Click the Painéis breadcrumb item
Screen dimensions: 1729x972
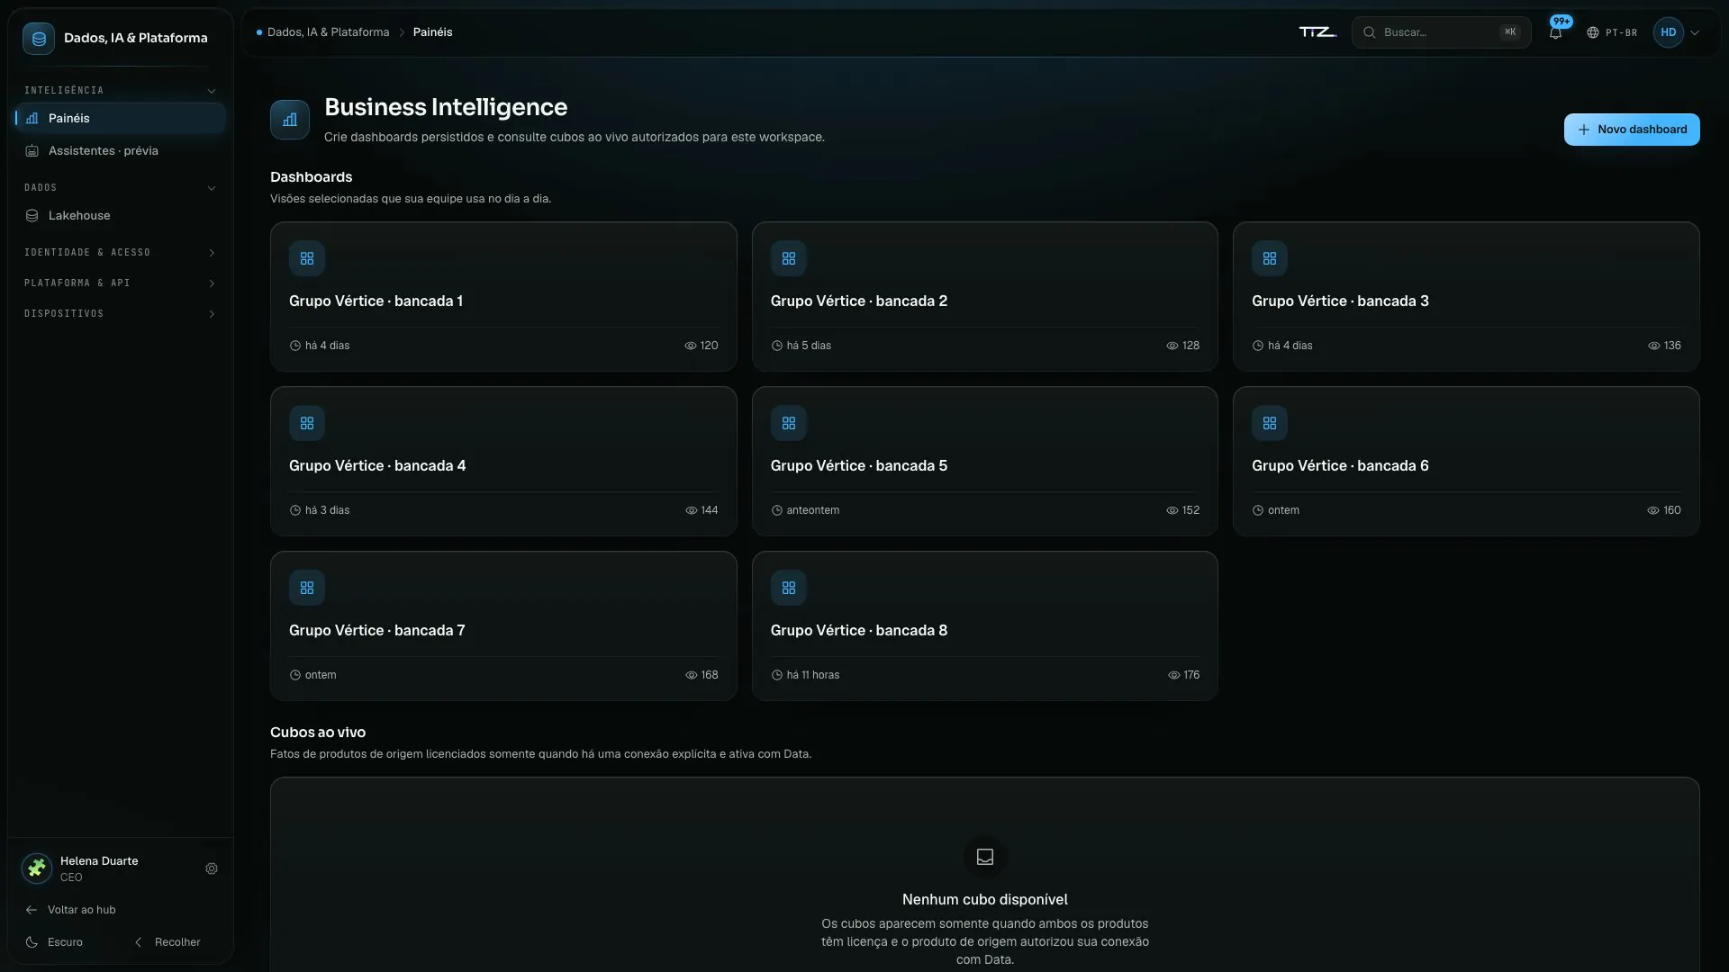pyautogui.click(x=432, y=32)
